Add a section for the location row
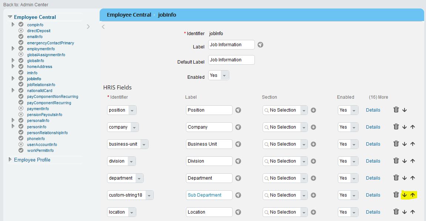The image size is (426, 221). [x=313, y=212]
